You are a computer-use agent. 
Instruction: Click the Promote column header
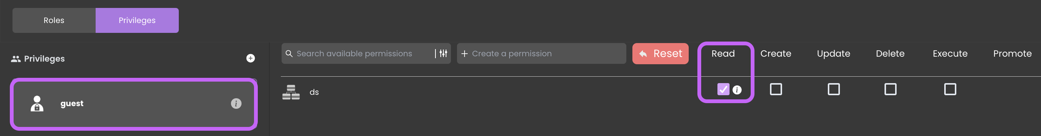pos(1012,54)
